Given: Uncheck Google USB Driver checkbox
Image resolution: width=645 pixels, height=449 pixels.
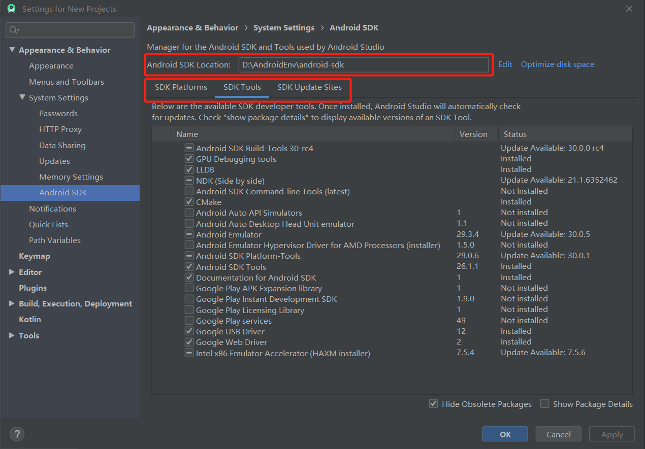Looking at the screenshot, I should click(189, 331).
